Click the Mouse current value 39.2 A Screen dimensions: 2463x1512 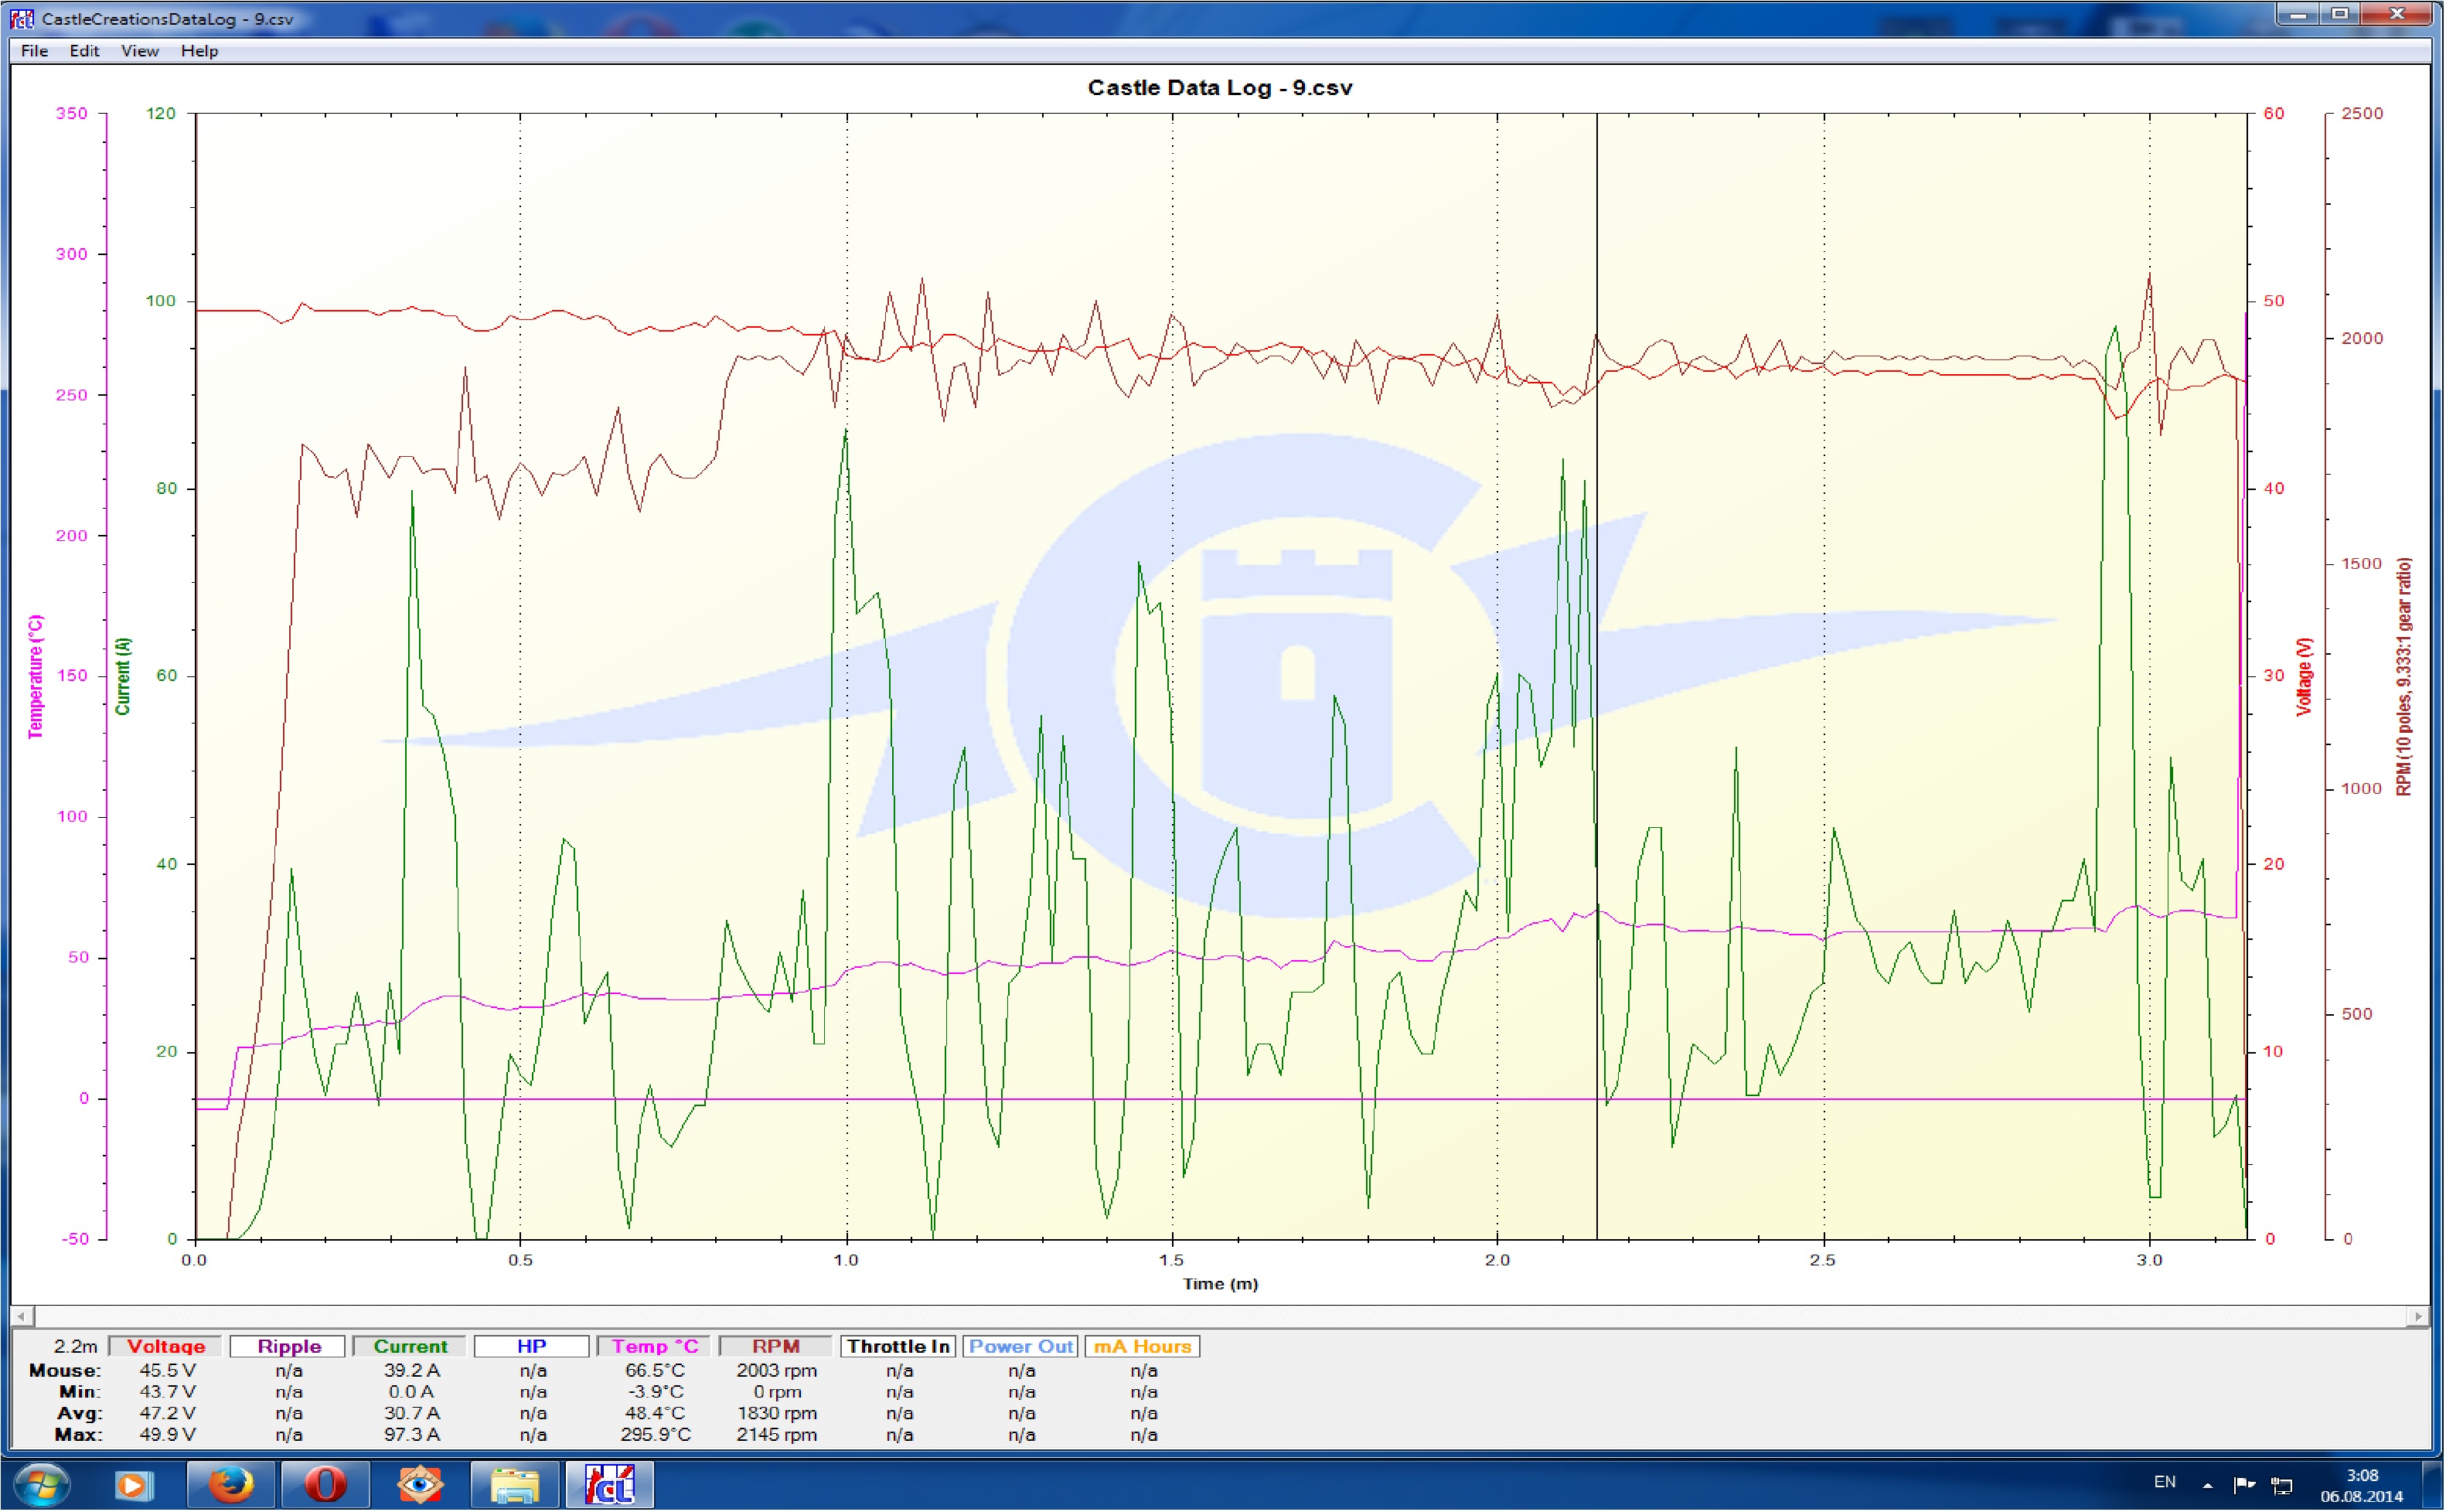(411, 1371)
